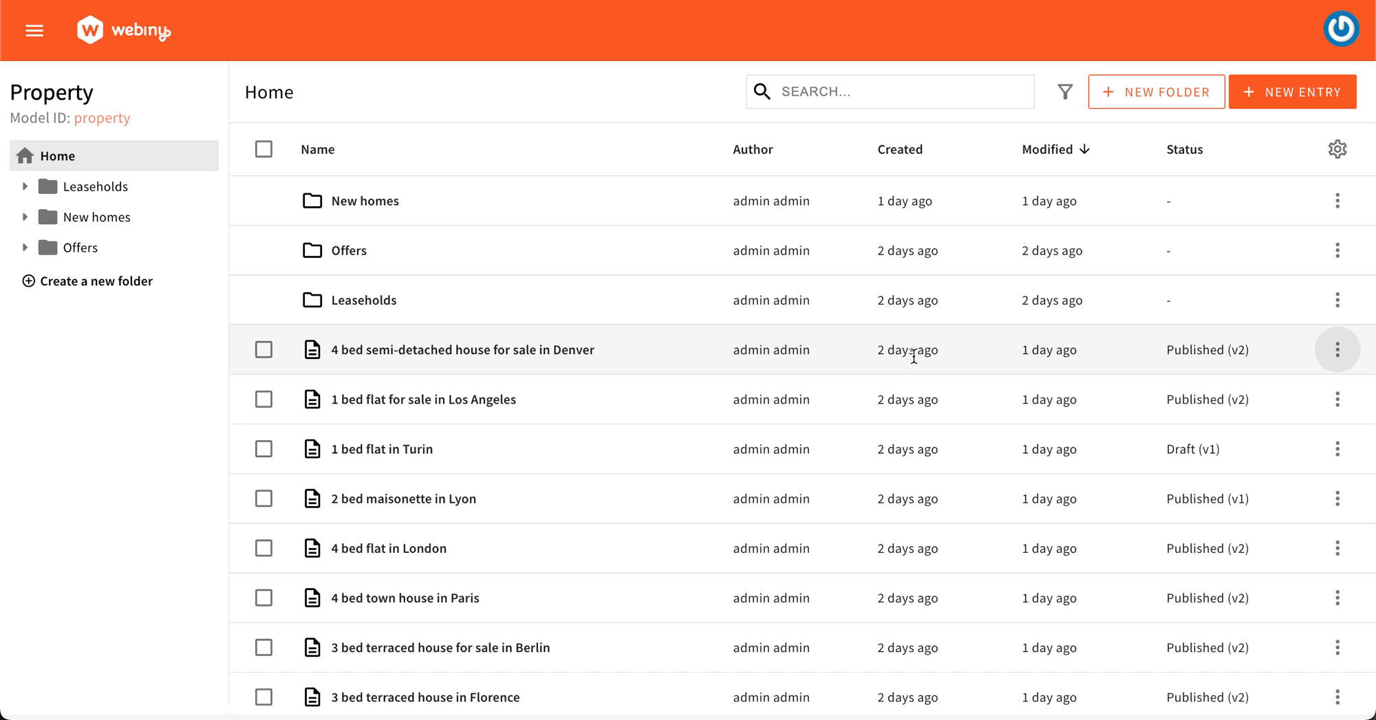Image resolution: width=1376 pixels, height=720 pixels.
Task: Focus the Search input field
Action: pyautogui.click(x=903, y=91)
